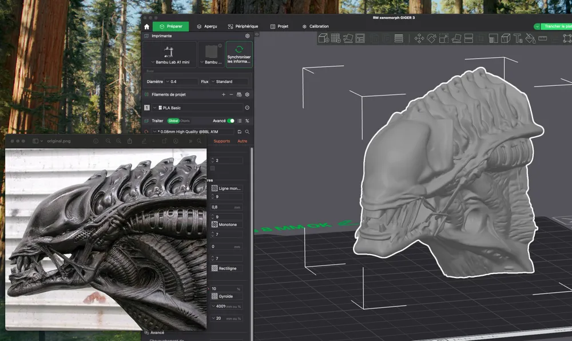The image size is (572, 341).
Task: Open the Bambu Studio home page icon
Action: (146, 27)
